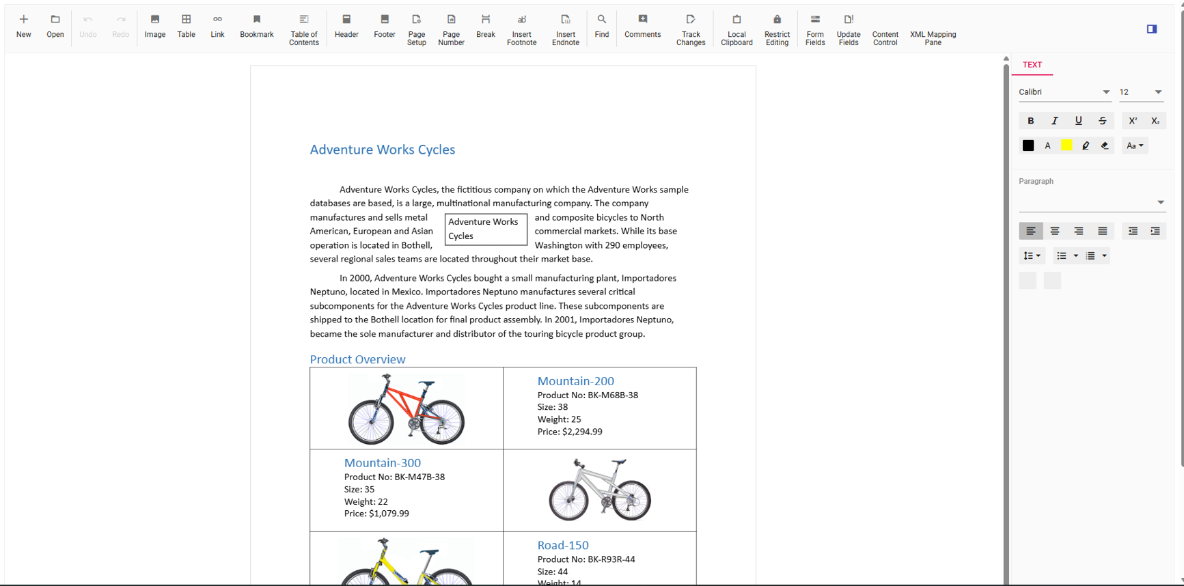The height and width of the screenshot is (586, 1184).
Task: Open the Form Fields dropdown
Action: point(815,29)
